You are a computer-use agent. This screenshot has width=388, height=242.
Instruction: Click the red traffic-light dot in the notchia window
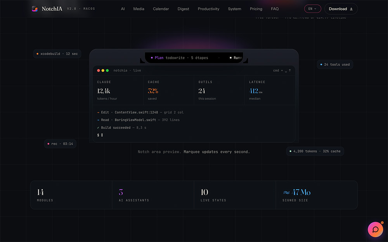(x=99, y=70)
